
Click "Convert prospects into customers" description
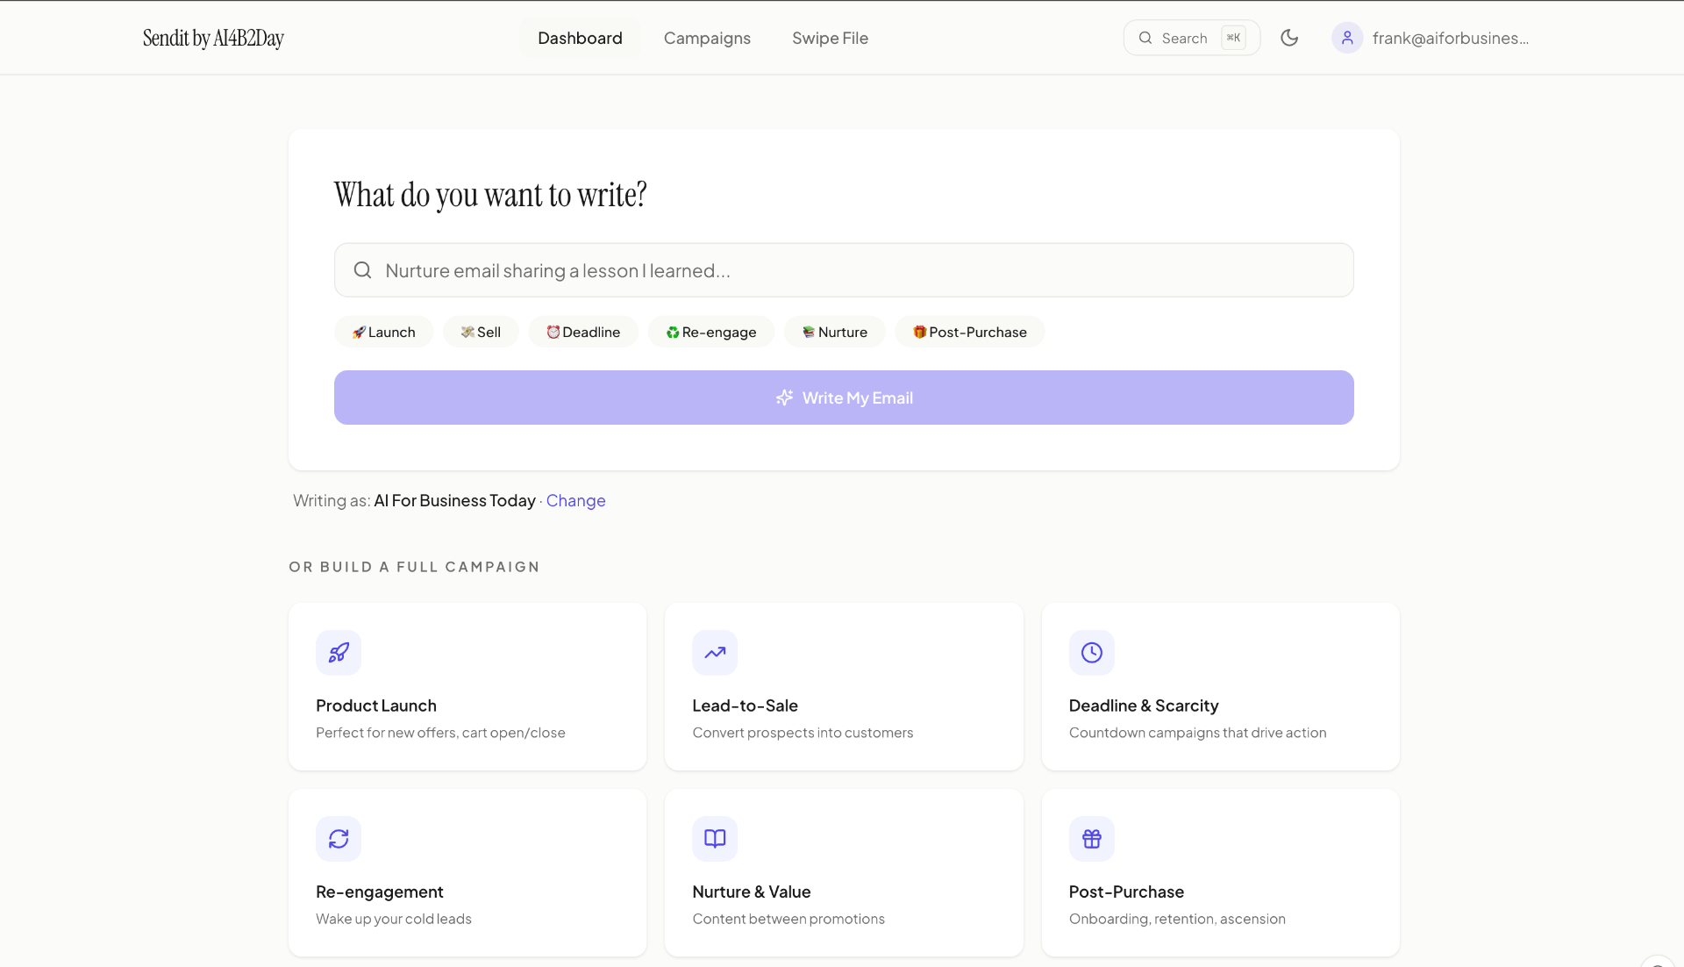[x=803, y=733]
